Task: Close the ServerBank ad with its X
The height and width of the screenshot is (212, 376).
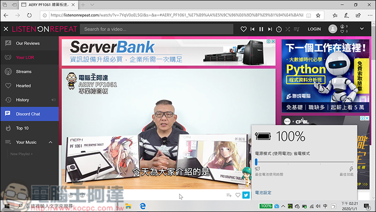Action: click(x=273, y=41)
